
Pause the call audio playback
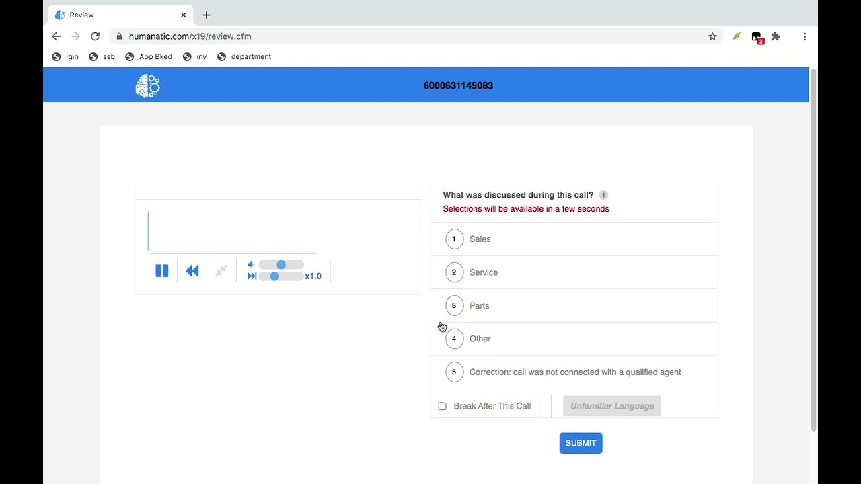click(162, 271)
